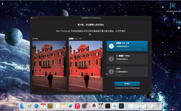Open Calendar showing 7 in the dock

(43, 106)
